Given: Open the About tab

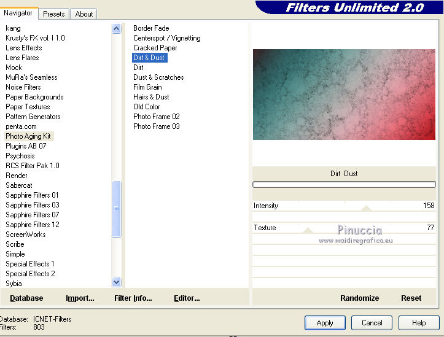Looking at the screenshot, I should pos(84,14).
